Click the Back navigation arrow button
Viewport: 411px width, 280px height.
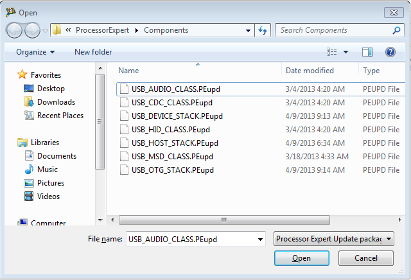click(x=14, y=30)
